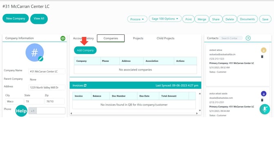The image size is (274, 154).
Task: Click the Merge button
Action: [x=202, y=19]
